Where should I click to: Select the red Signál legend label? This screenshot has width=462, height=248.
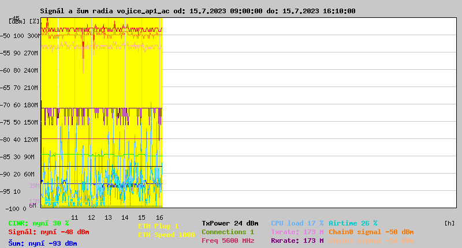(x=49, y=232)
